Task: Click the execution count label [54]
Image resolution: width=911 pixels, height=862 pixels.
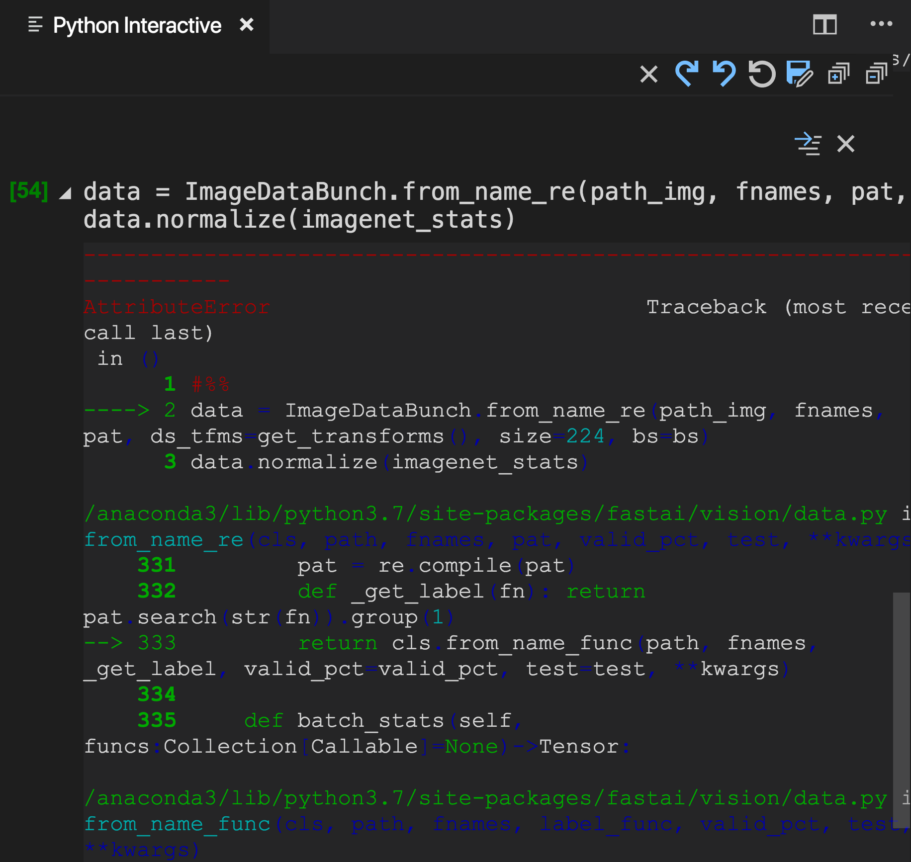Action: (x=30, y=191)
